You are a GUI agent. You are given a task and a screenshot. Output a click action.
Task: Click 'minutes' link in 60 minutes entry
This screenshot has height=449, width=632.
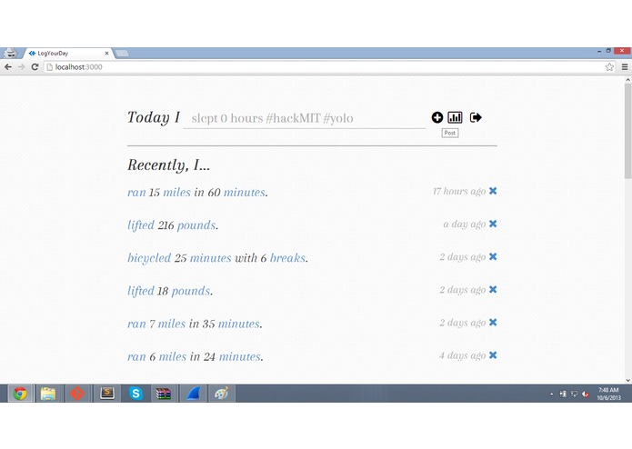point(245,193)
